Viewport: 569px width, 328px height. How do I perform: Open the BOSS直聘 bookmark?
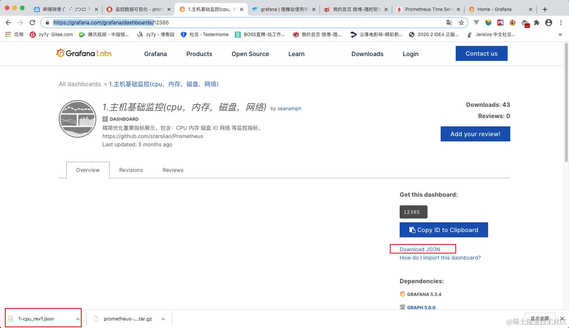(260, 35)
